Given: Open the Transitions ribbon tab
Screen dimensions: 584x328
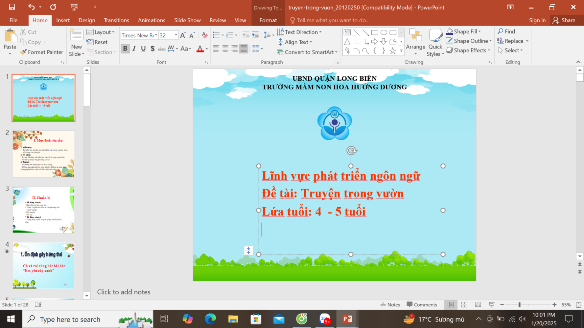Looking at the screenshot, I should (x=116, y=20).
